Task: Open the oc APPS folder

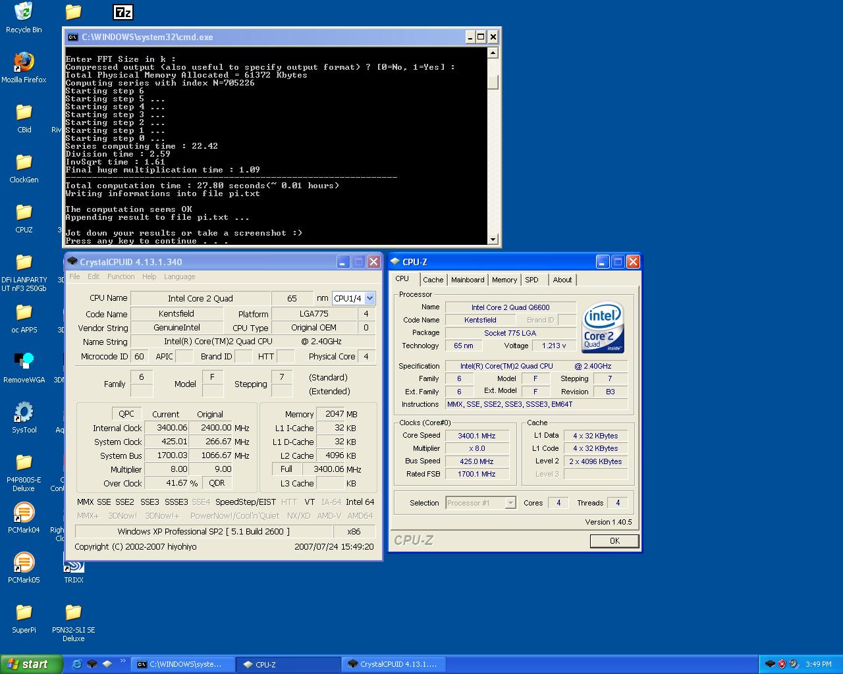Action: [x=24, y=318]
